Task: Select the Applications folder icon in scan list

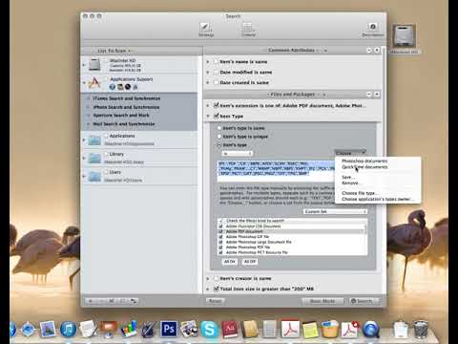Action: [94, 140]
